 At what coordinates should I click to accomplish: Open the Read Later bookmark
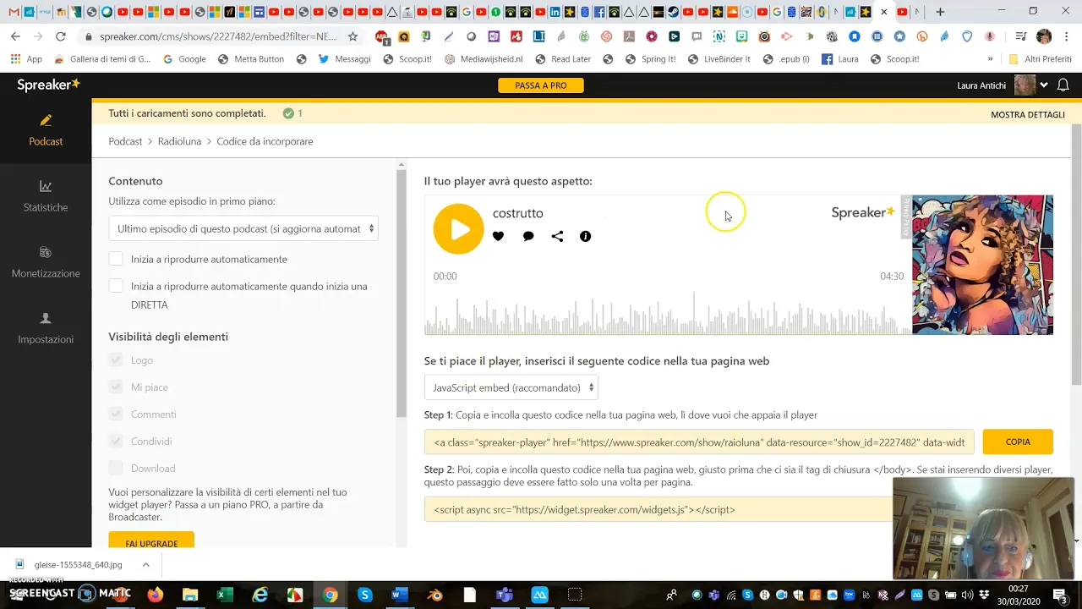(562, 59)
